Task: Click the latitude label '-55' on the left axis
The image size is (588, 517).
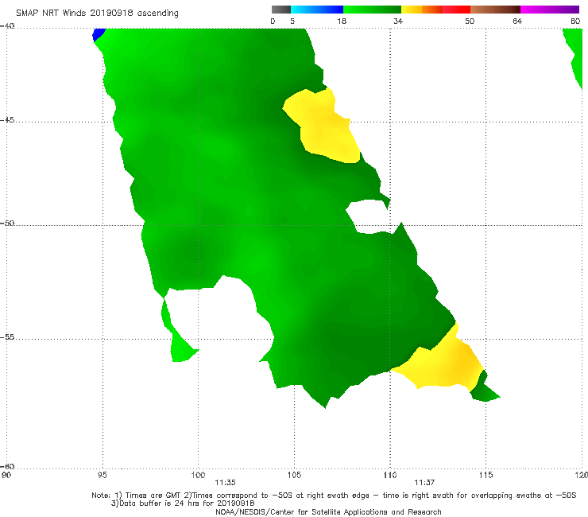Action: click(x=7, y=337)
